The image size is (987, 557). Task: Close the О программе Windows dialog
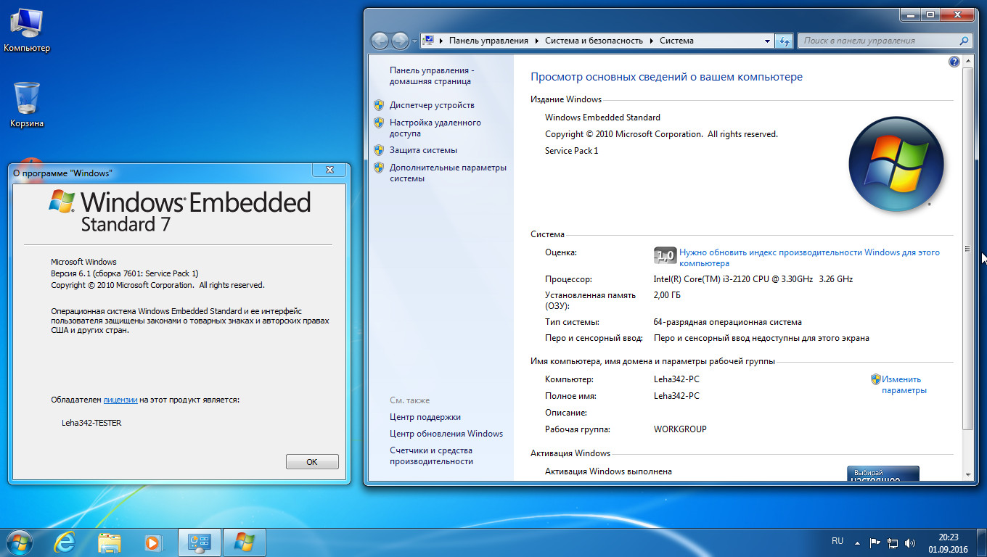[x=329, y=170]
